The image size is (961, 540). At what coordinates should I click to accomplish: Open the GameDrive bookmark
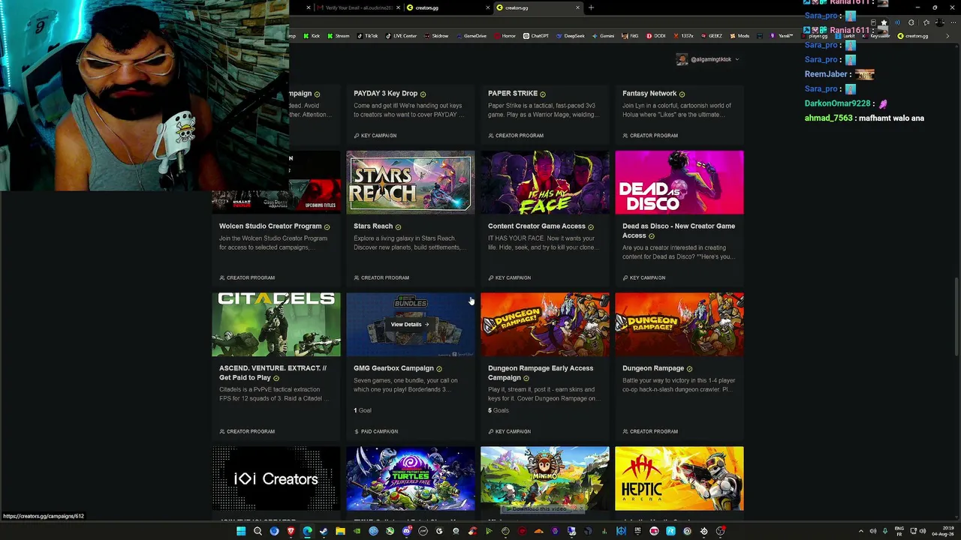point(471,36)
